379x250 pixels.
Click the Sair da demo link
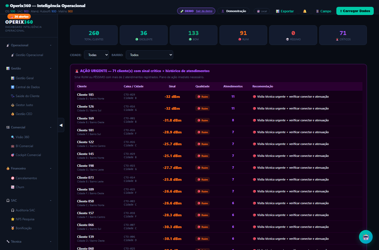(x=204, y=11)
